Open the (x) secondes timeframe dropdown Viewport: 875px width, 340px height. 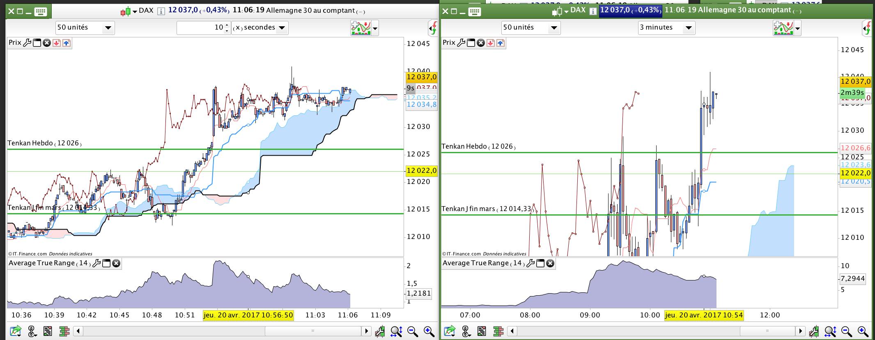[x=260, y=28]
